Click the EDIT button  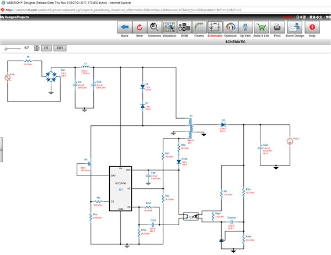60,48
